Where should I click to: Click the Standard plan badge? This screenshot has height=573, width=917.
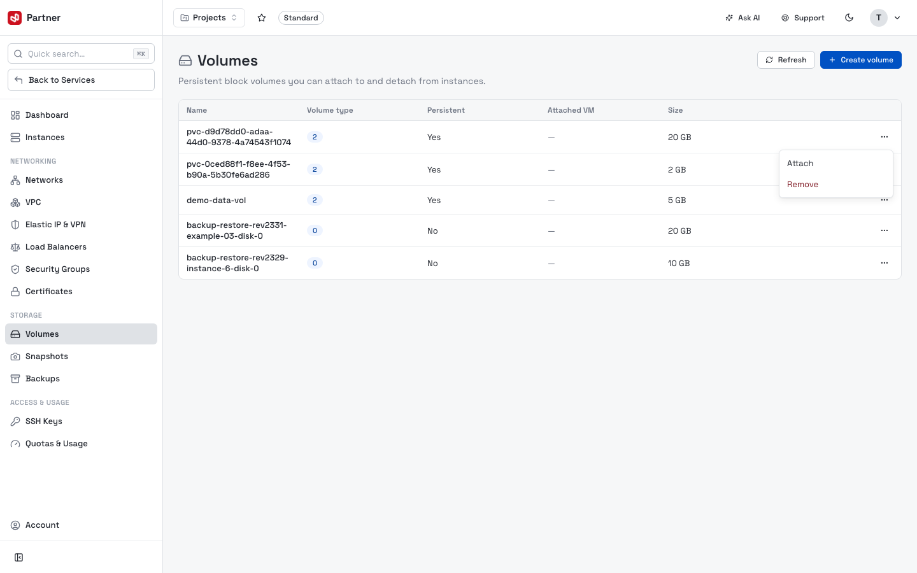[301, 18]
